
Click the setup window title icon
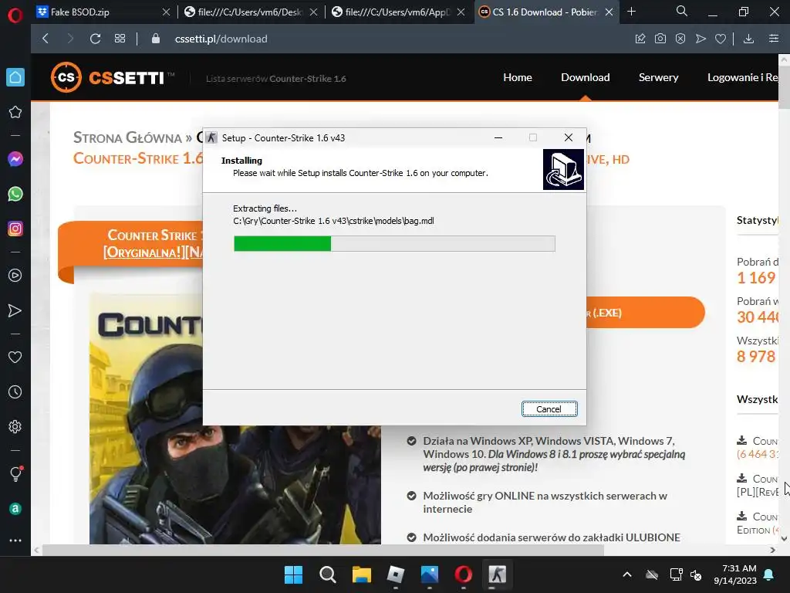click(211, 137)
